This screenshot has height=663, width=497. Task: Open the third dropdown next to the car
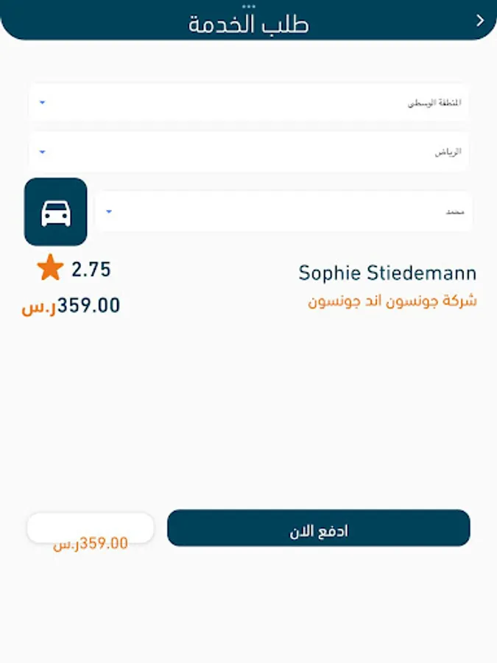(x=284, y=211)
